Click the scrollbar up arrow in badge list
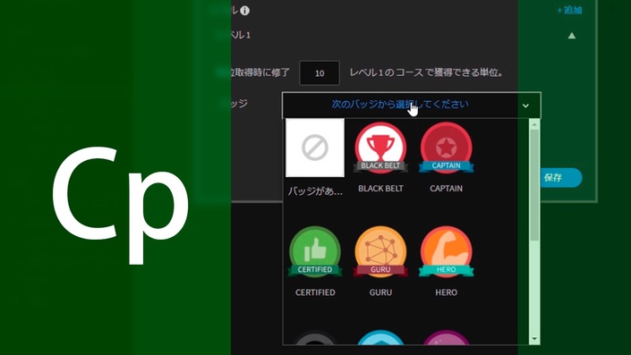Image resolution: width=631 pixels, height=355 pixels. click(534, 124)
